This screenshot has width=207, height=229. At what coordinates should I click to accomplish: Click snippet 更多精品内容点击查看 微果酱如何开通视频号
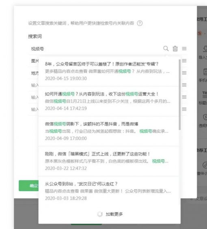[107, 71]
